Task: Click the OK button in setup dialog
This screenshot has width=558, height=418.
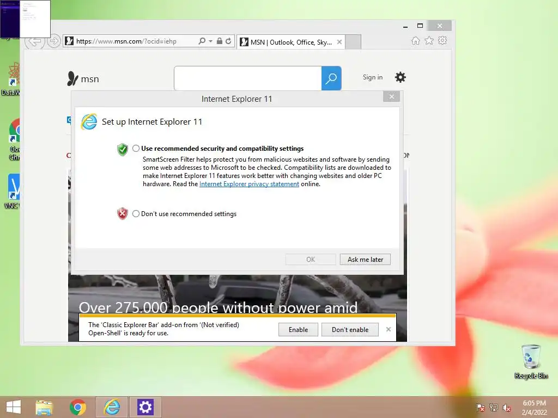Action: (x=310, y=260)
